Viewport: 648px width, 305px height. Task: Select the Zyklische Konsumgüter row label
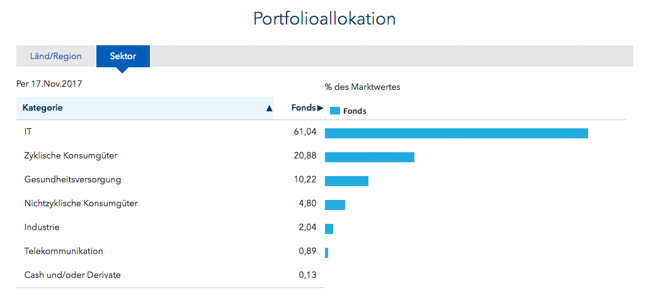pyautogui.click(x=71, y=156)
